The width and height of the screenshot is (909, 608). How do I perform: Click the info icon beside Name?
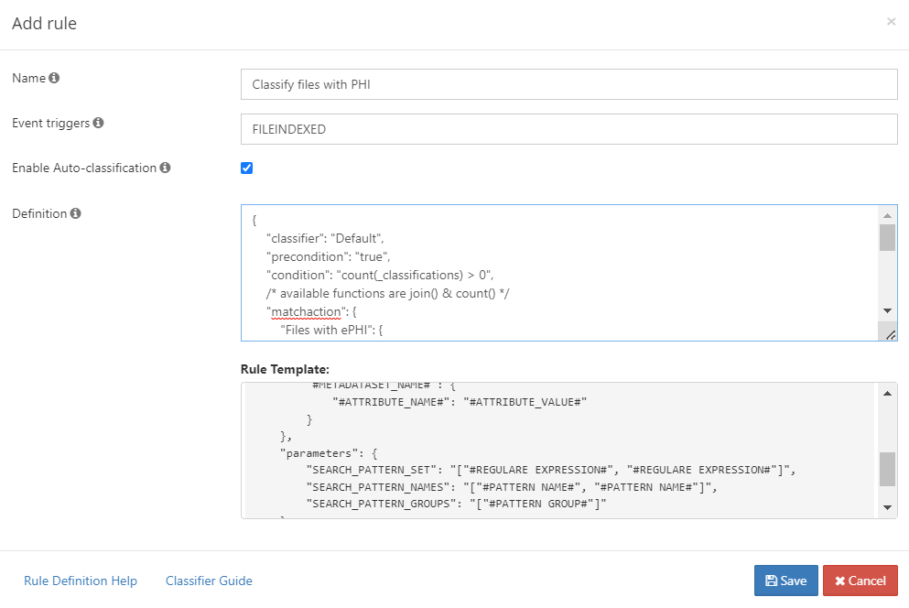coord(54,79)
